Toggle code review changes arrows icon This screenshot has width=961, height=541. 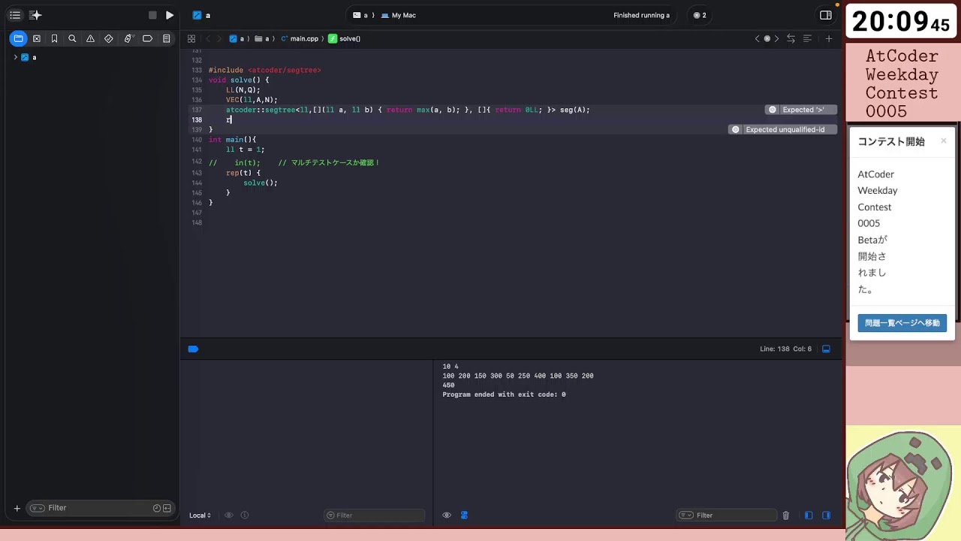tap(791, 38)
